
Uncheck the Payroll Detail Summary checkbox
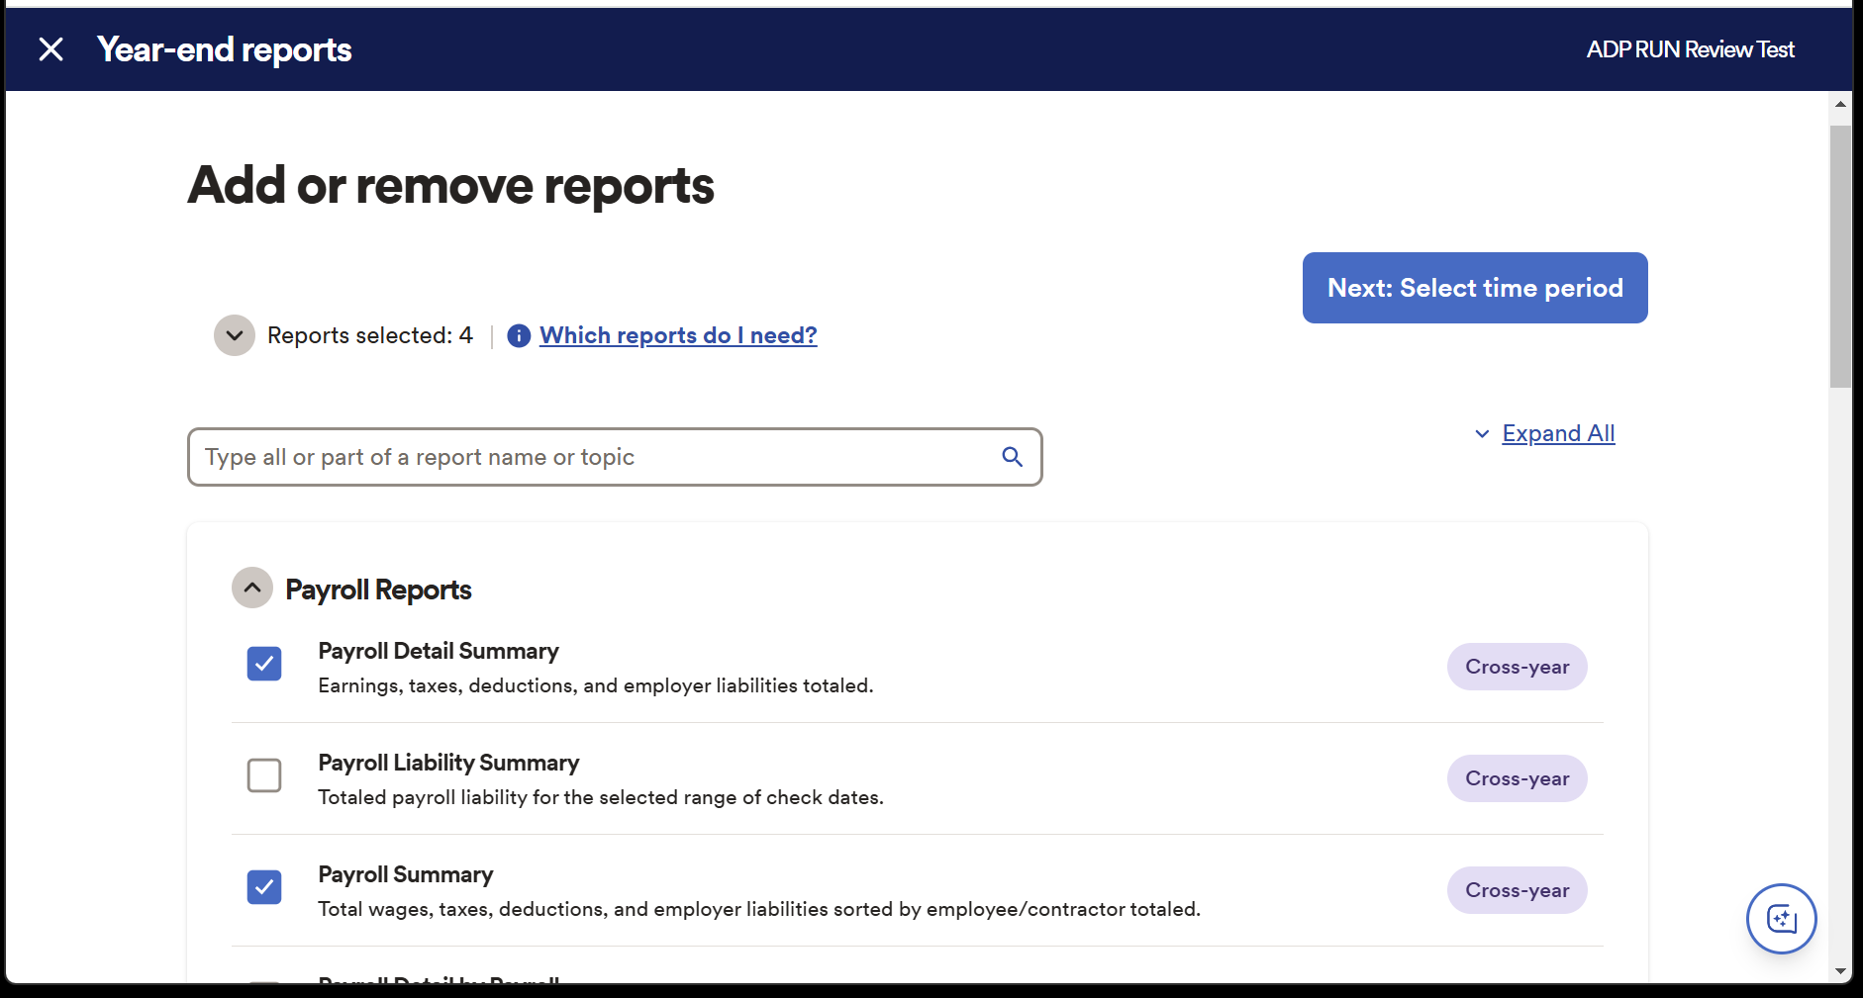[264, 664]
